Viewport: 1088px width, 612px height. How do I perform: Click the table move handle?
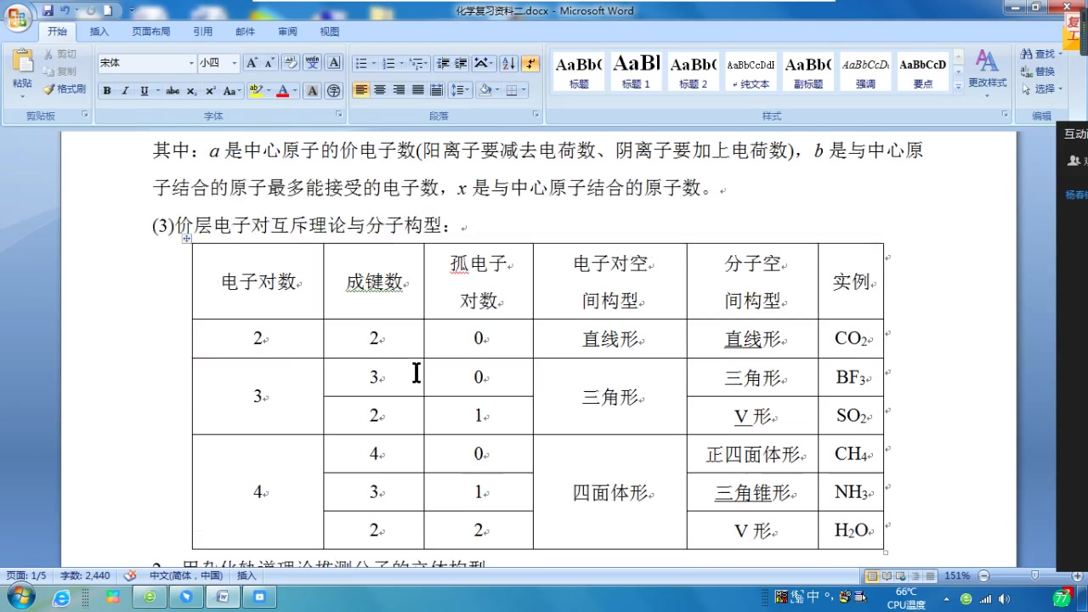click(x=186, y=239)
